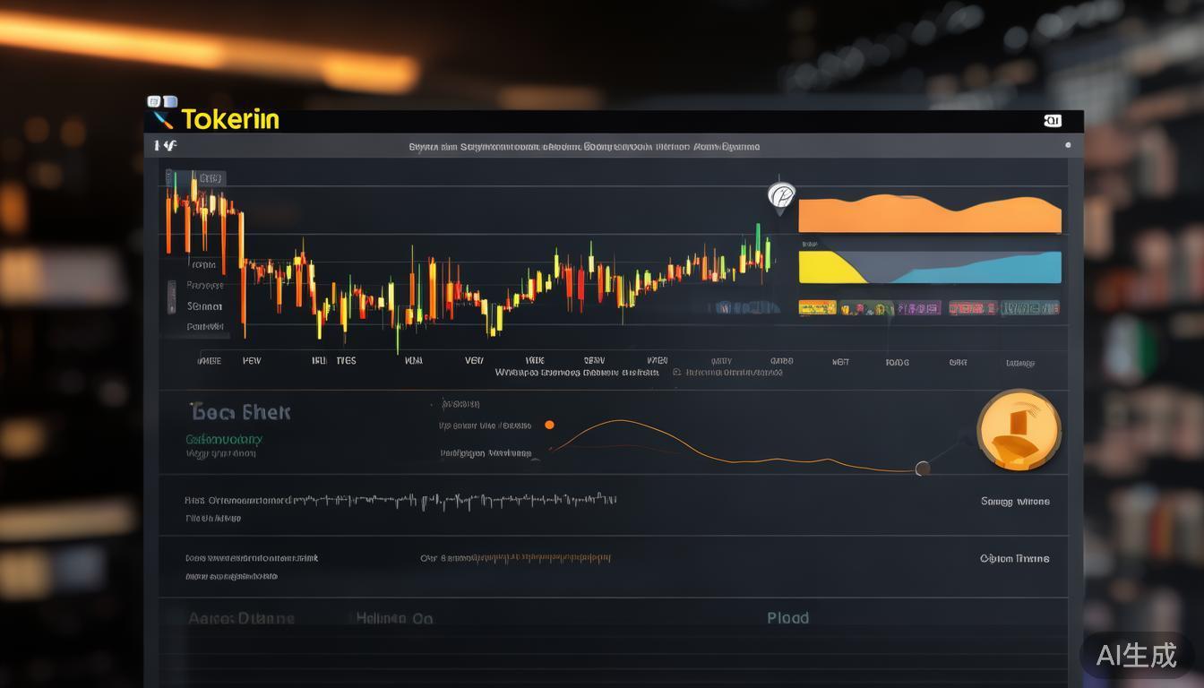
Task: Click the Hellinen Oo link at the bottom
Action: 394,618
